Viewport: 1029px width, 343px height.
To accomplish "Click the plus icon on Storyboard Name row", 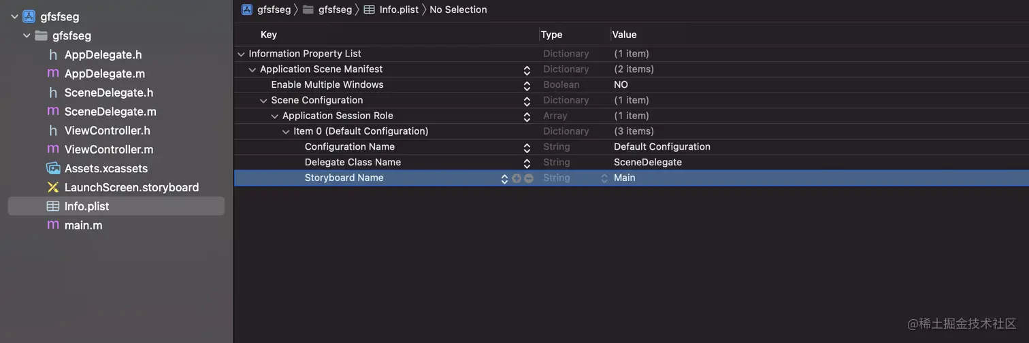I will [x=517, y=178].
